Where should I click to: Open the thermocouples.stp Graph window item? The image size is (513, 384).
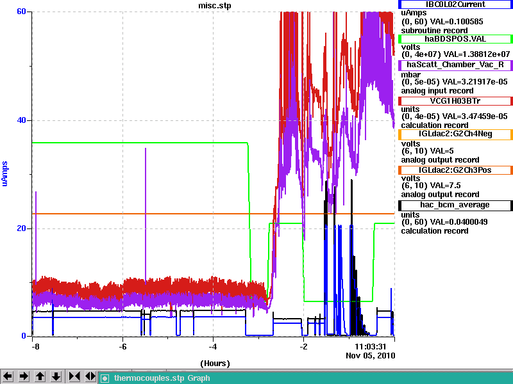click(305, 378)
